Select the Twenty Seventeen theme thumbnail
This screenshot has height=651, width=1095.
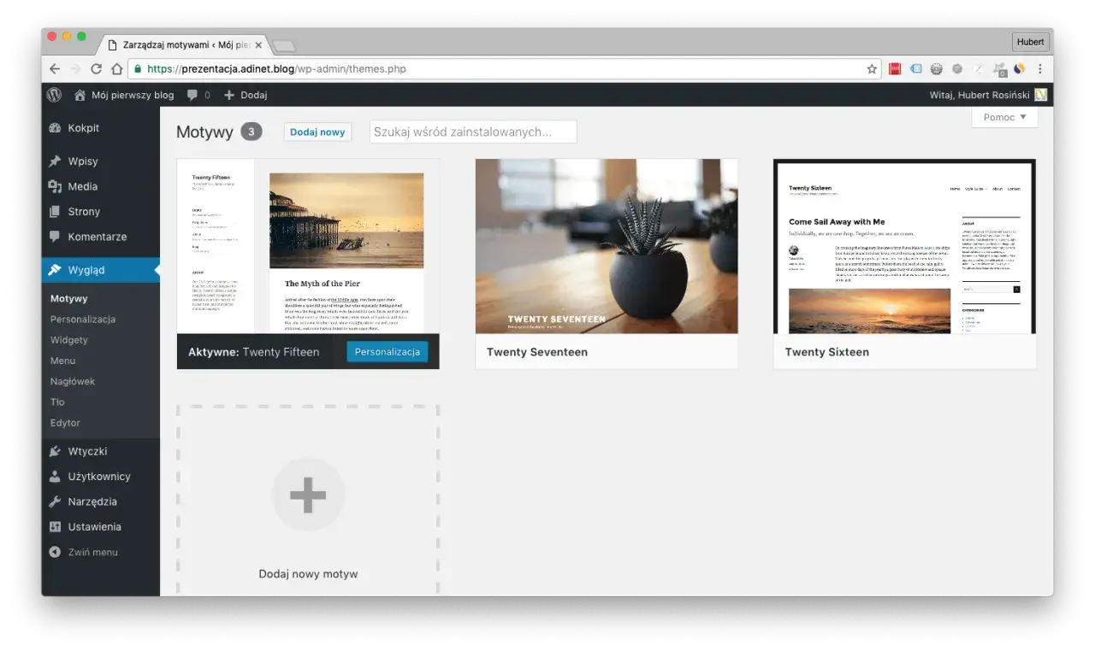[607, 246]
